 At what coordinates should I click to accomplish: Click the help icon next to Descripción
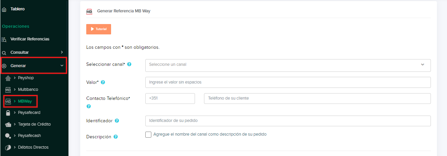pyautogui.click(x=115, y=137)
